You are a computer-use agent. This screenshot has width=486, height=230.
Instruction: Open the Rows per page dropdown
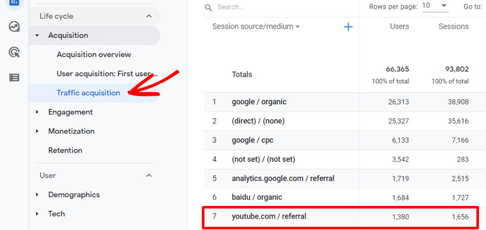pyautogui.click(x=435, y=7)
